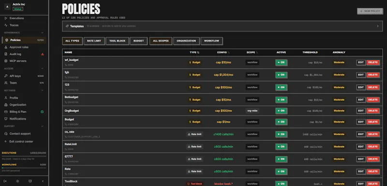Expand Templates panel with right chevron
This screenshot has height=186, width=387.
tap(378, 26)
